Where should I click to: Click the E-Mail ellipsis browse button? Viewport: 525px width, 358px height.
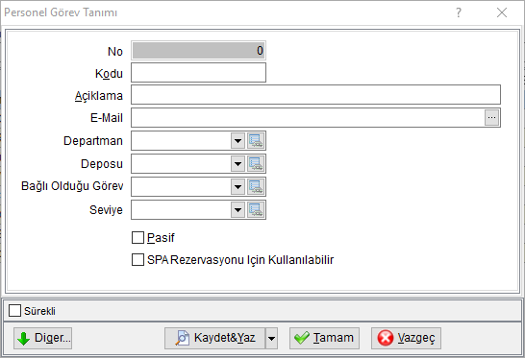pos(492,118)
